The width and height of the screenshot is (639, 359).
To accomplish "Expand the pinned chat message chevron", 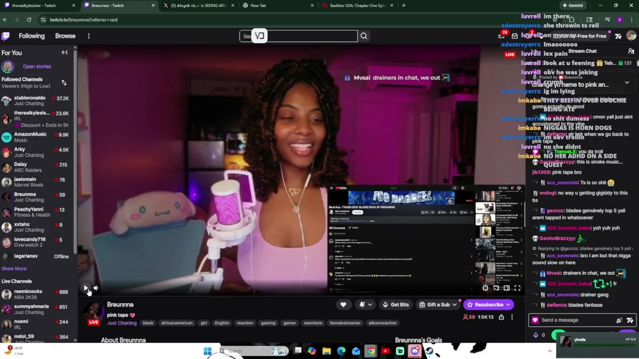I will 627,82.
